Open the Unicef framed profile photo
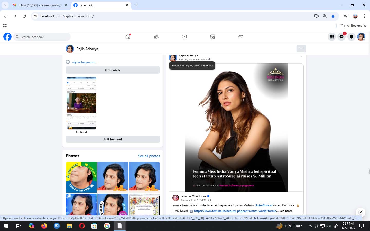The width and height of the screenshot is (370, 231). [x=113, y=204]
